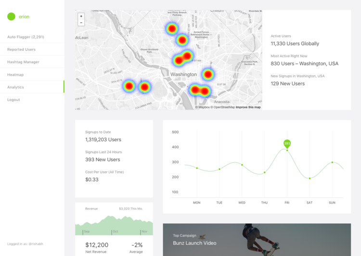Click the 393 green pin marker on chart
This screenshot has height=256, width=361.
287,144
